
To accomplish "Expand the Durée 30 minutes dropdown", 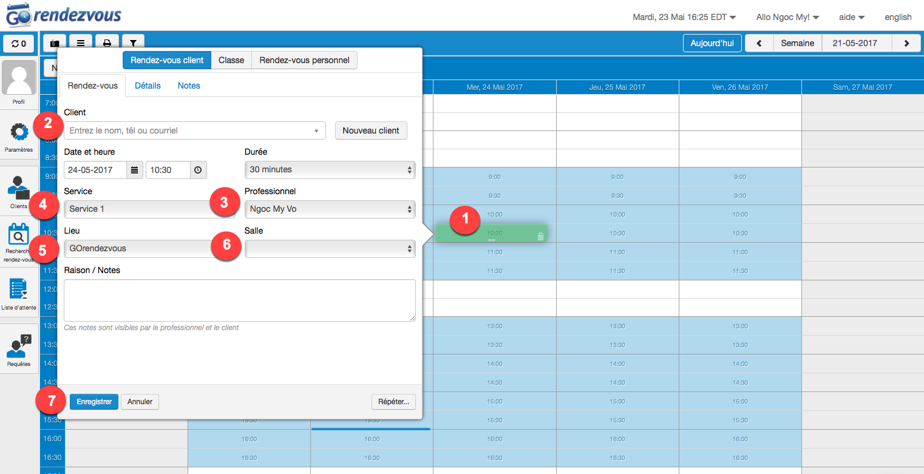I will click(330, 169).
